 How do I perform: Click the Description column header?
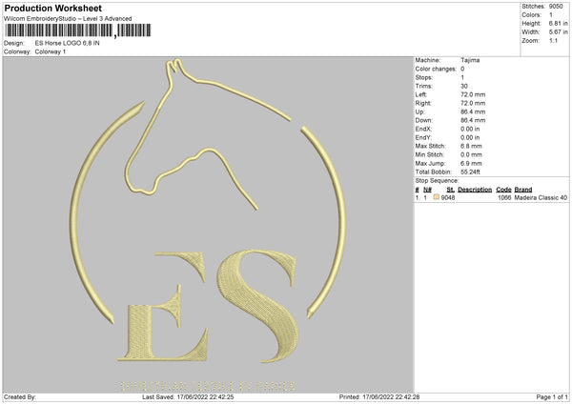pyautogui.click(x=475, y=190)
